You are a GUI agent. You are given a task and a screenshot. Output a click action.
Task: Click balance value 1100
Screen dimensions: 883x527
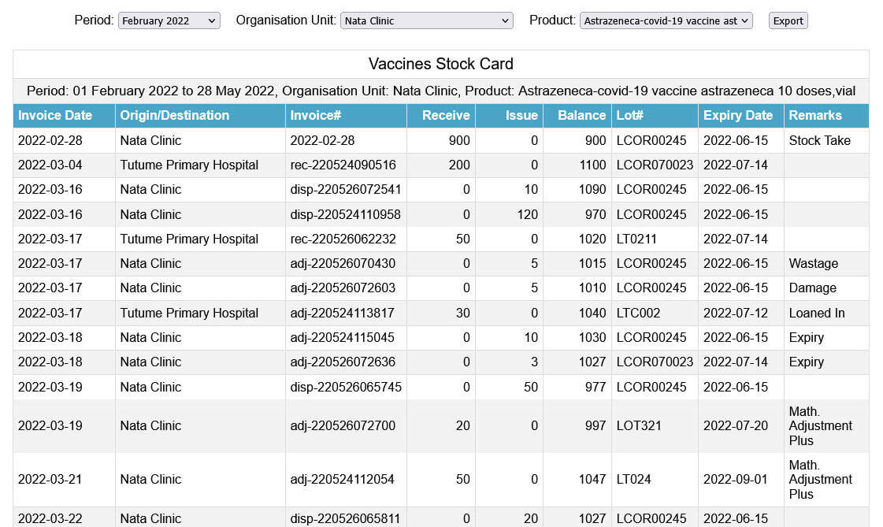tap(592, 165)
